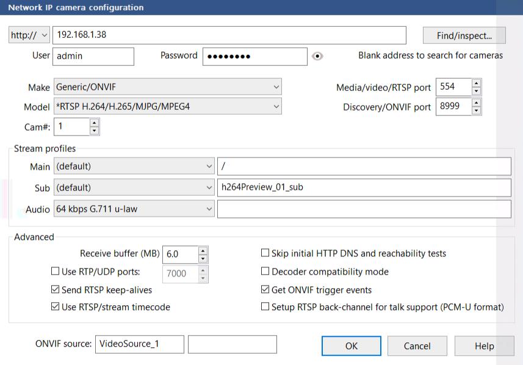Open the Model RTSP dropdown list
Image resolution: width=523 pixels, height=365 pixels.
(x=168, y=107)
